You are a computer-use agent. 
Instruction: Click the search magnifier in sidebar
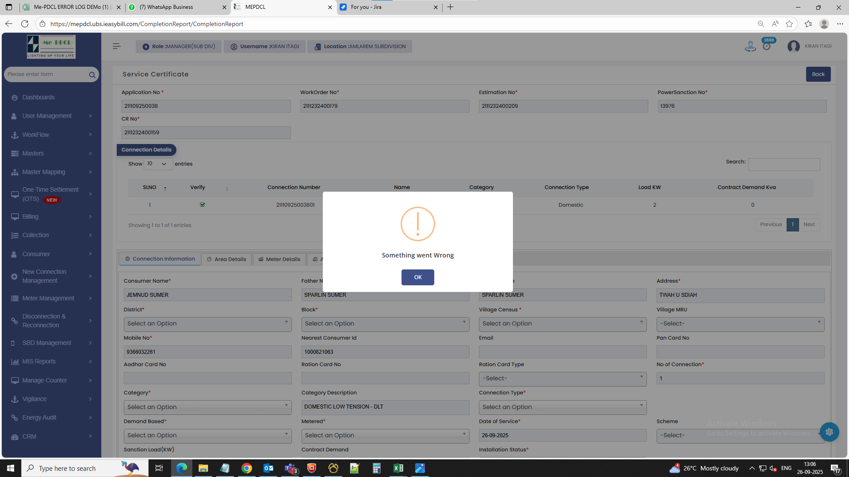pyautogui.click(x=92, y=75)
